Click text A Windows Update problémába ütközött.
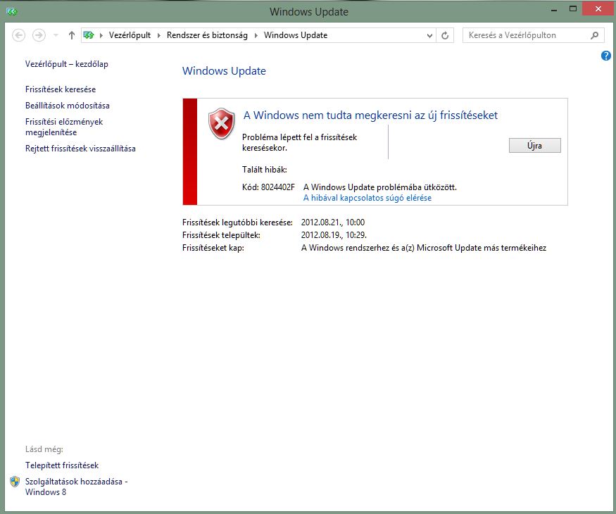 point(380,187)
